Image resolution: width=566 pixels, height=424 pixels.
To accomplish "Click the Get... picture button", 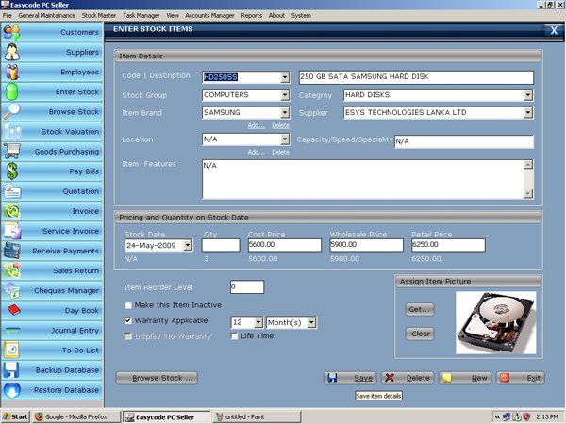I will 420,309.
